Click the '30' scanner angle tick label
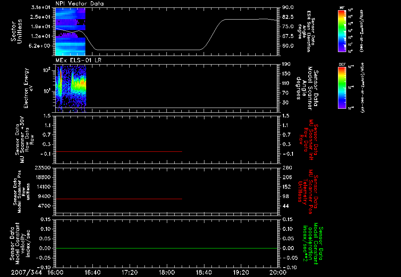The image size is (401, 277). 285,103
